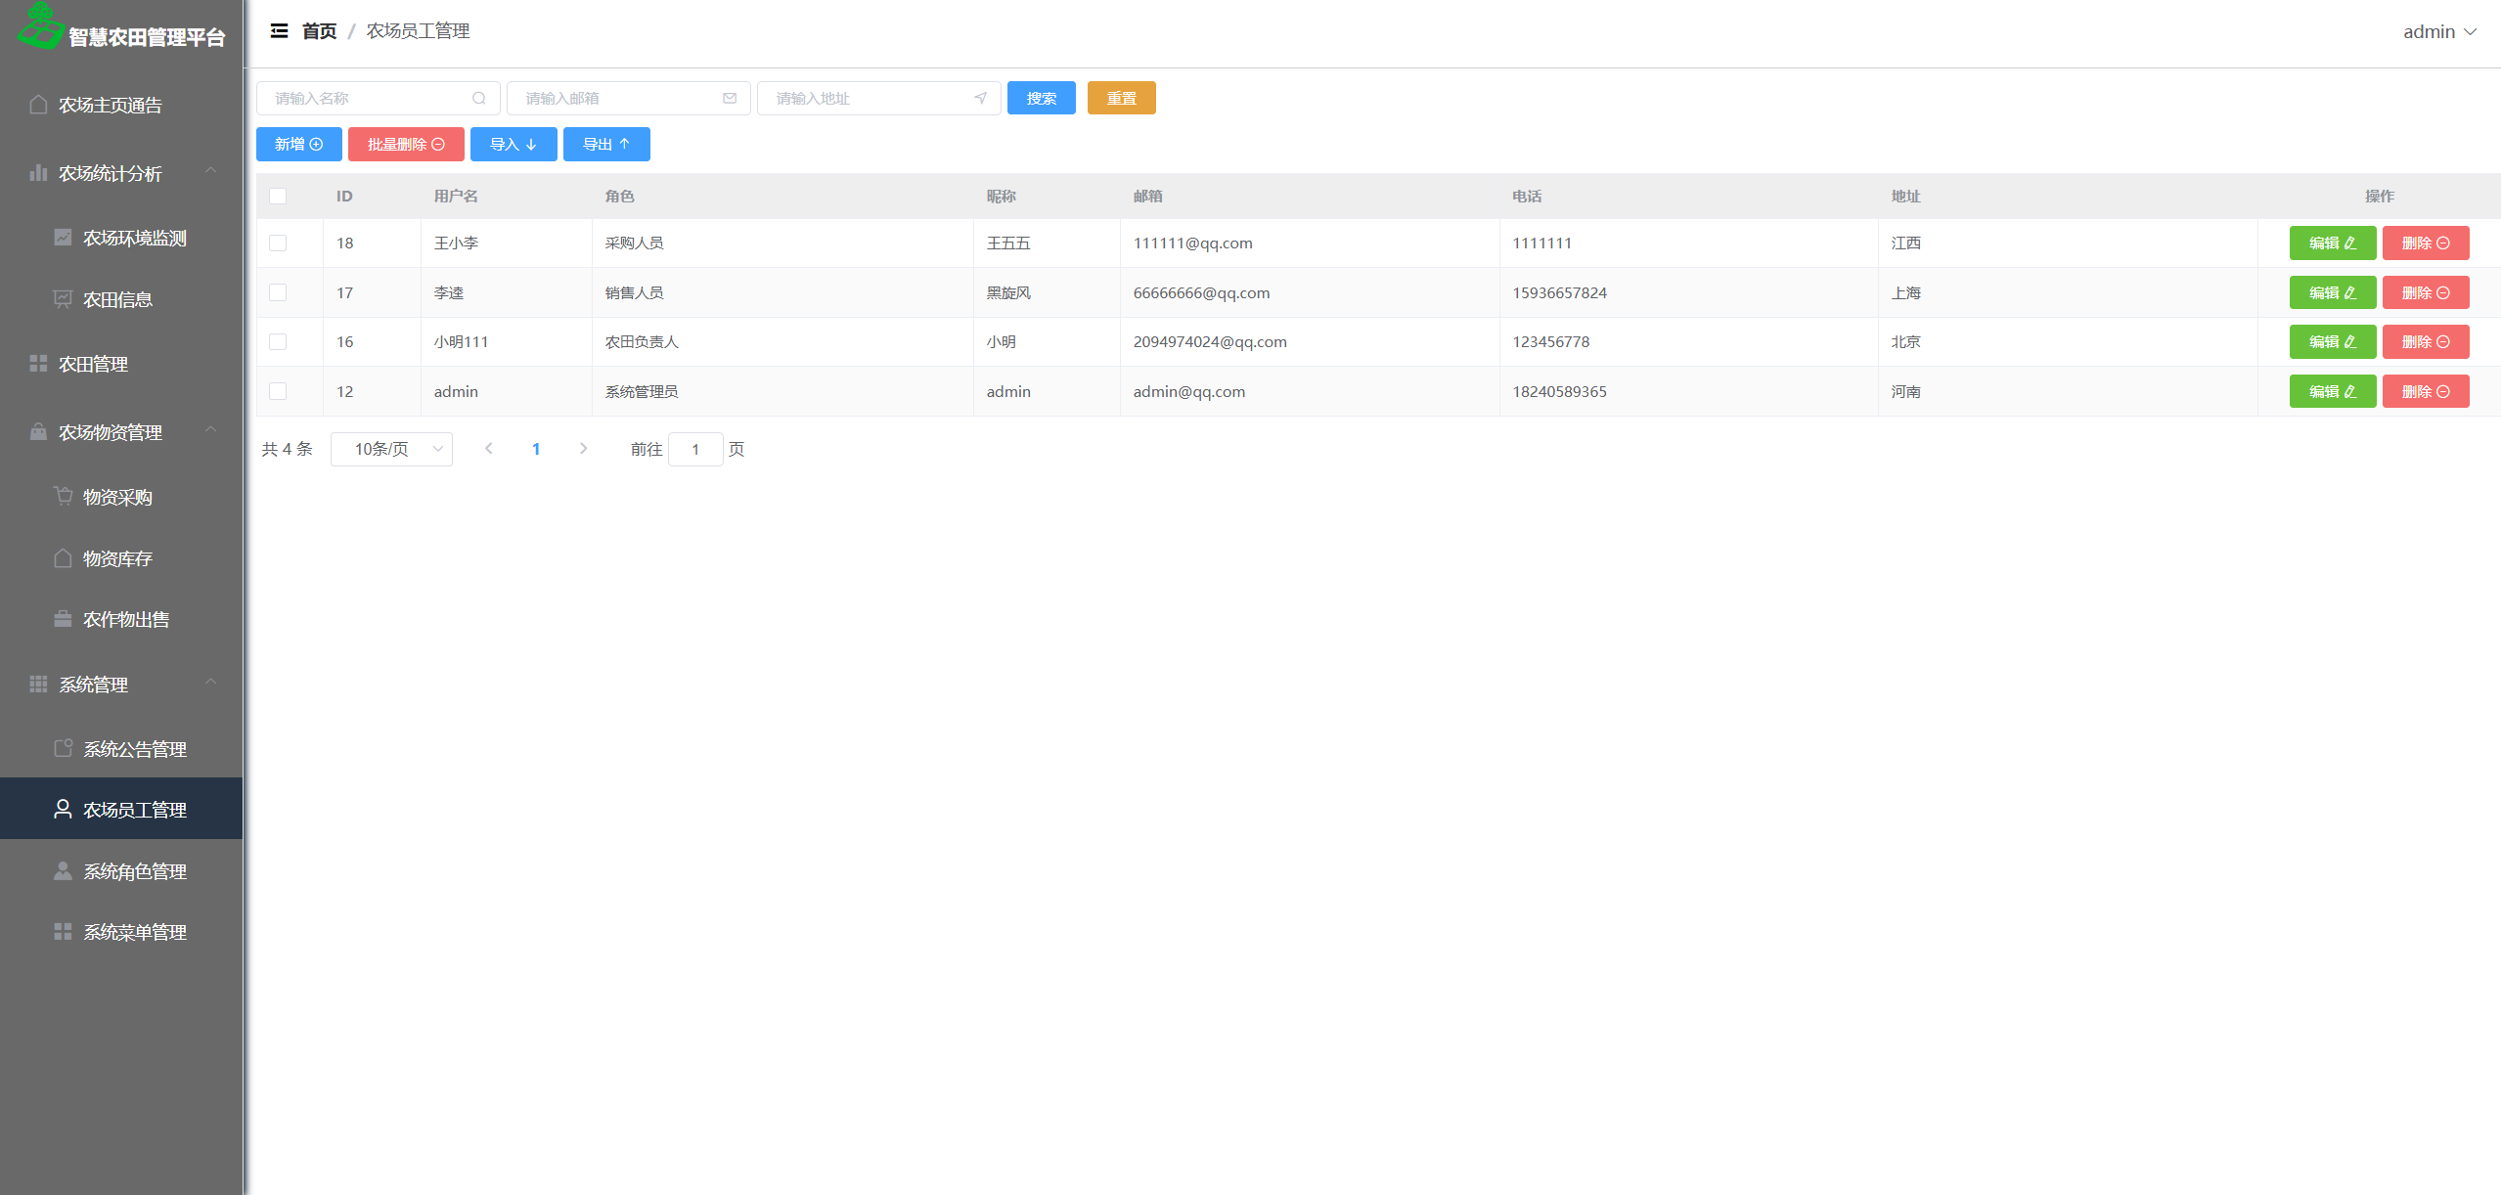
Task: Toggle the select-all checkbox in table header
Action: 278,197
